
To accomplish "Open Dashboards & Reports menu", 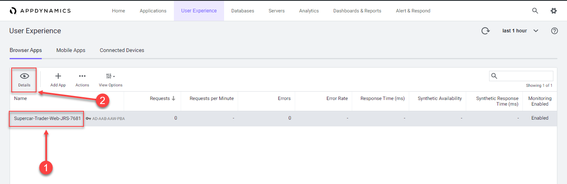I will pos(357,11).
